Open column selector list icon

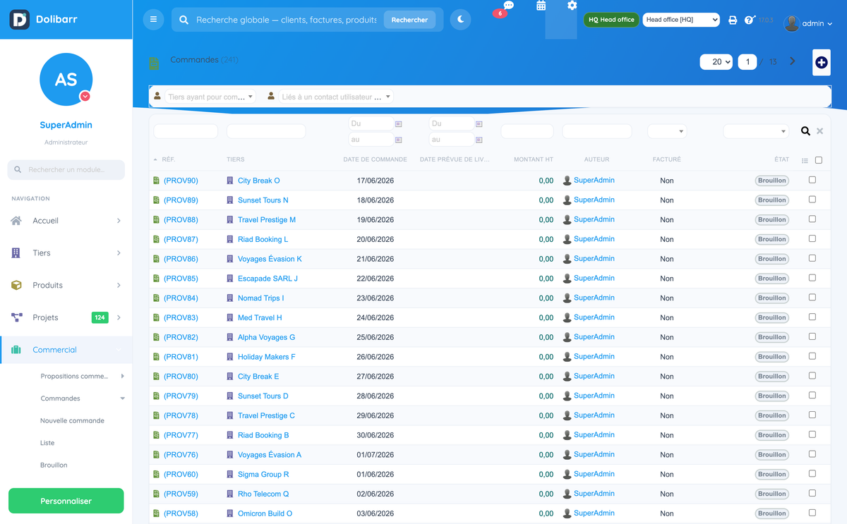[x=805, y=161]
